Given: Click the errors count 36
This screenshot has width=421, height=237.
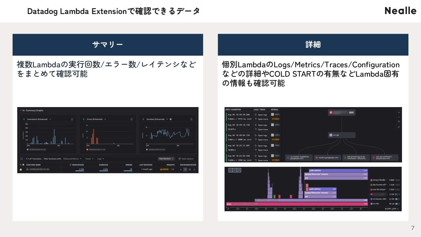Looking at the screenshot, I should 131,169.
